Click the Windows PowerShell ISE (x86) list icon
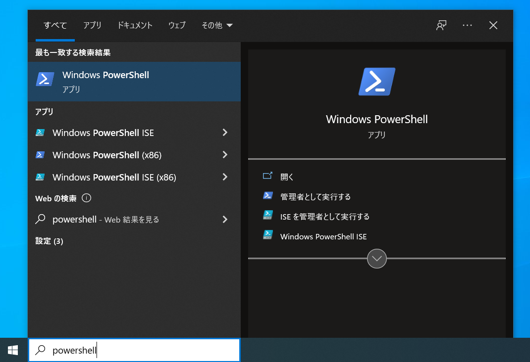 pyautogui.click(x=40, y=177)
